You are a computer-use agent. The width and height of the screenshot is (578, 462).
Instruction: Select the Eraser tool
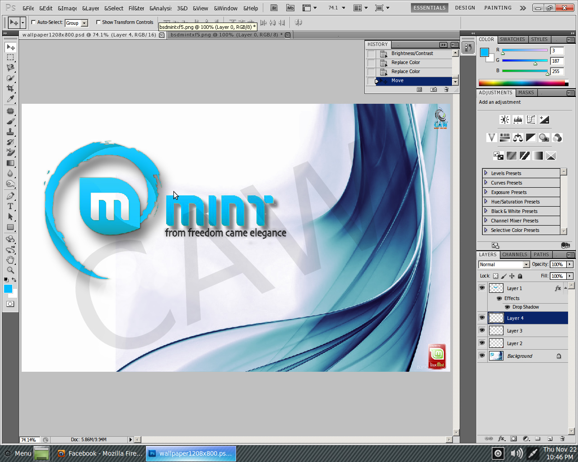10,152
